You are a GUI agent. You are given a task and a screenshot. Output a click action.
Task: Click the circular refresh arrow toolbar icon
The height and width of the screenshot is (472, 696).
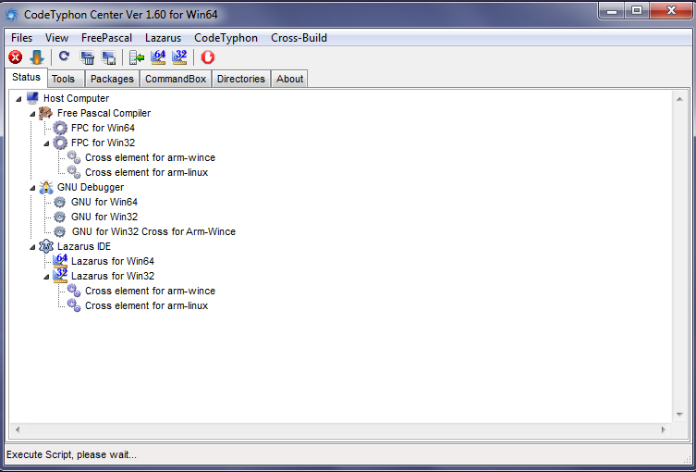tap(65, 56)
